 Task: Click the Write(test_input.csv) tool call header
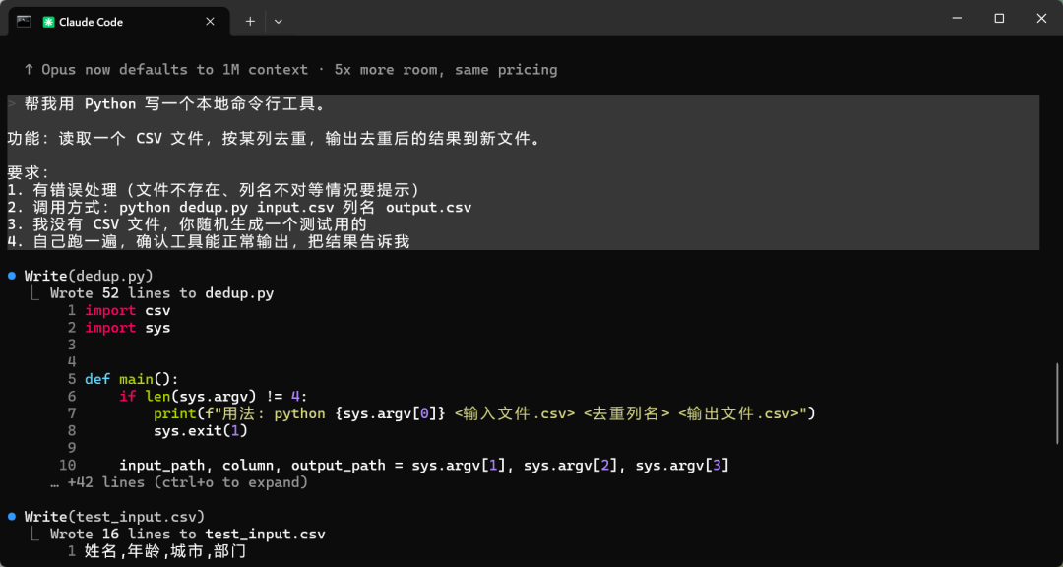(114, 517)
